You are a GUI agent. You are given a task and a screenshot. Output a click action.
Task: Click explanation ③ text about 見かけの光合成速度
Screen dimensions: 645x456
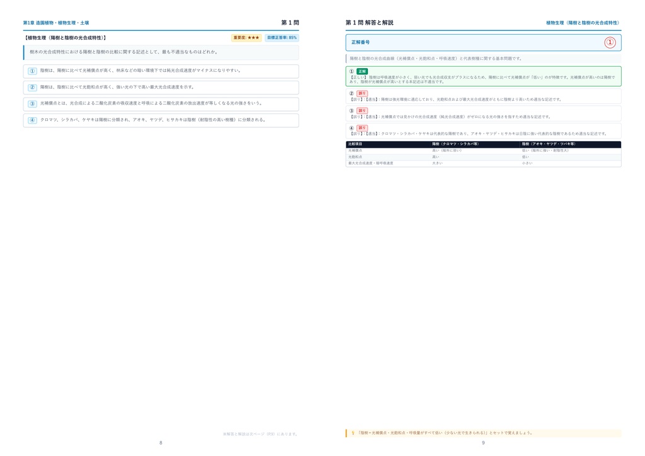(450, 117)
